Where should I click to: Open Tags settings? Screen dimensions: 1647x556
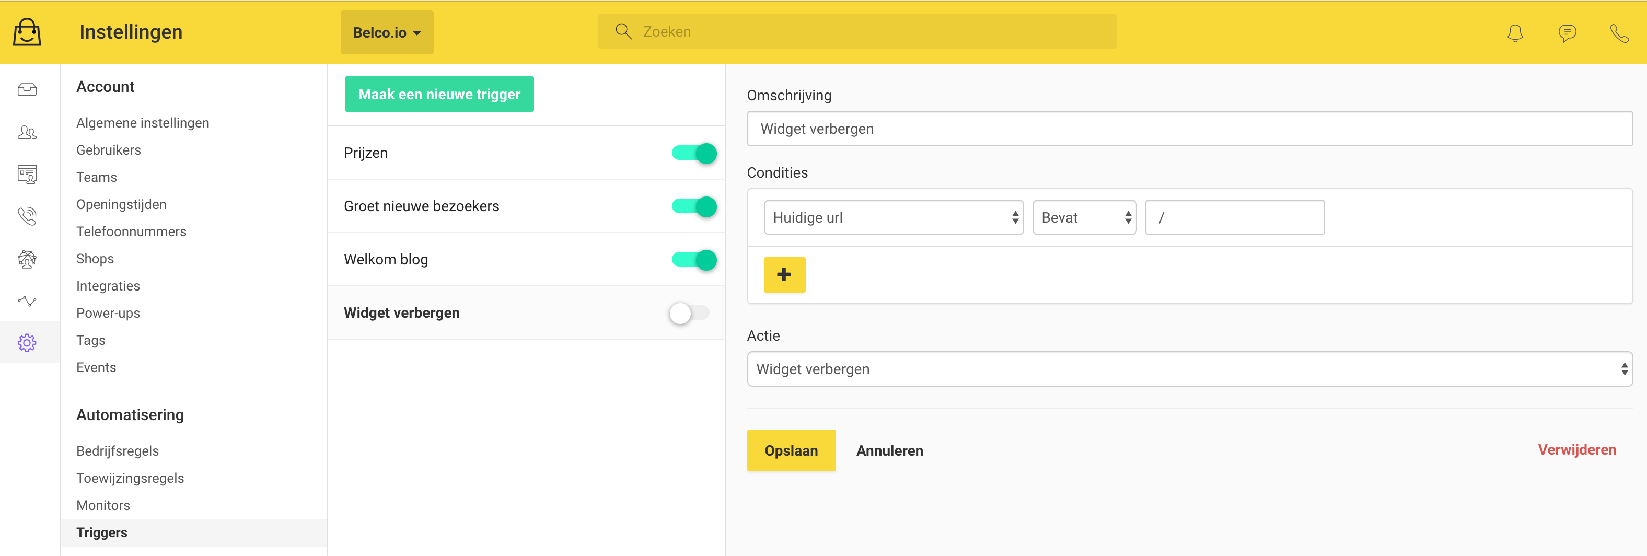click(x=91, y=340)
